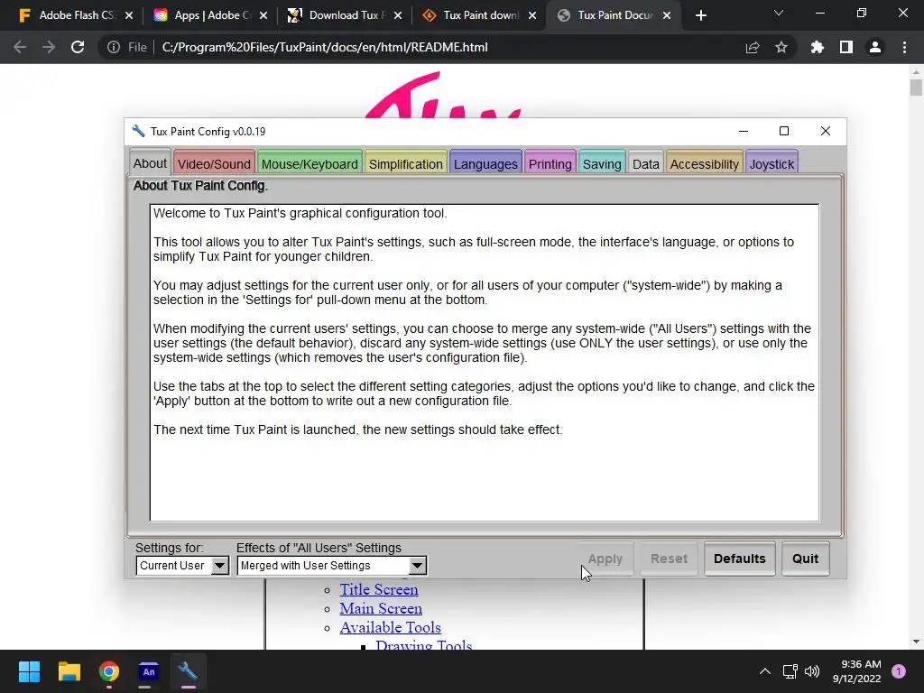
Task: Select the Joystick tab
Action: tap(772, 163)
